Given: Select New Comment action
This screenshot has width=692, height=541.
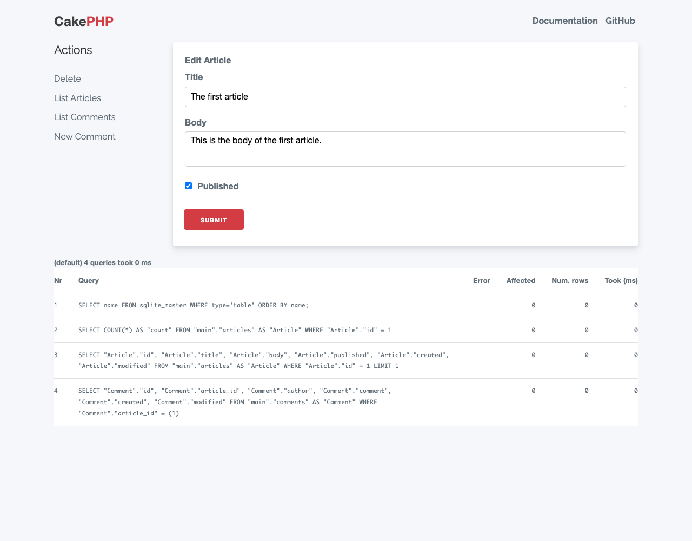Looking at the screenshot, I should (x=84, y=136).
